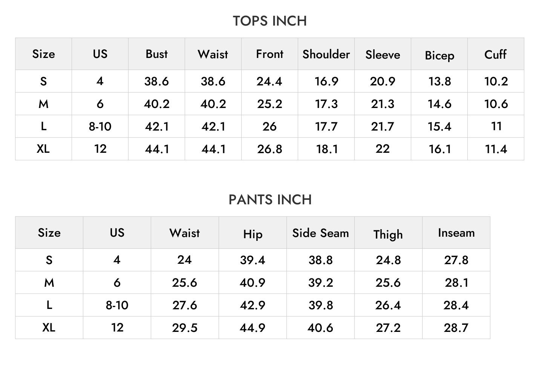Select pants hip value 40.9

coord(253,283)
